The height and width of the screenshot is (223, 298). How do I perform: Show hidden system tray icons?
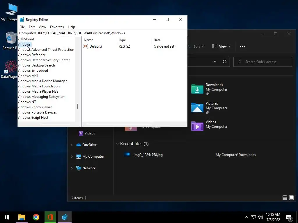[x=246, y=217]
